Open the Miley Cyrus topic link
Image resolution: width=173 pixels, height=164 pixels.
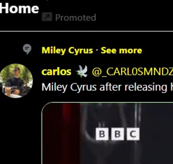[x=67, y=50]
